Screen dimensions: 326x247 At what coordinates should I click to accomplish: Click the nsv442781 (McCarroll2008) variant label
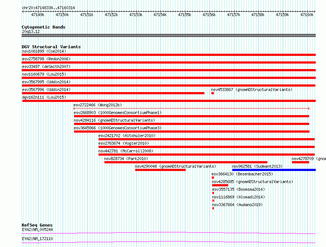pos(126,151)
